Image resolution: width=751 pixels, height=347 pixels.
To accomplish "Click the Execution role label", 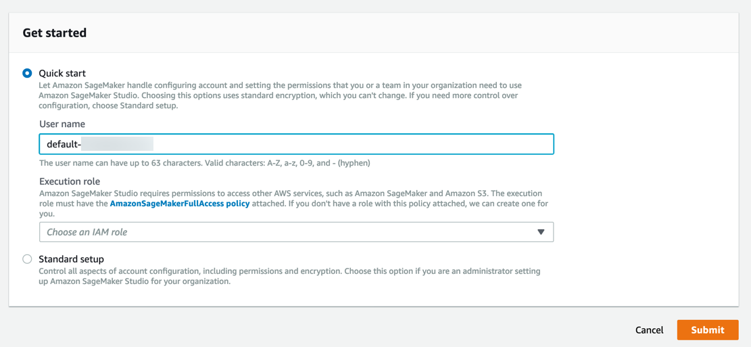I will tap(70, 182).
